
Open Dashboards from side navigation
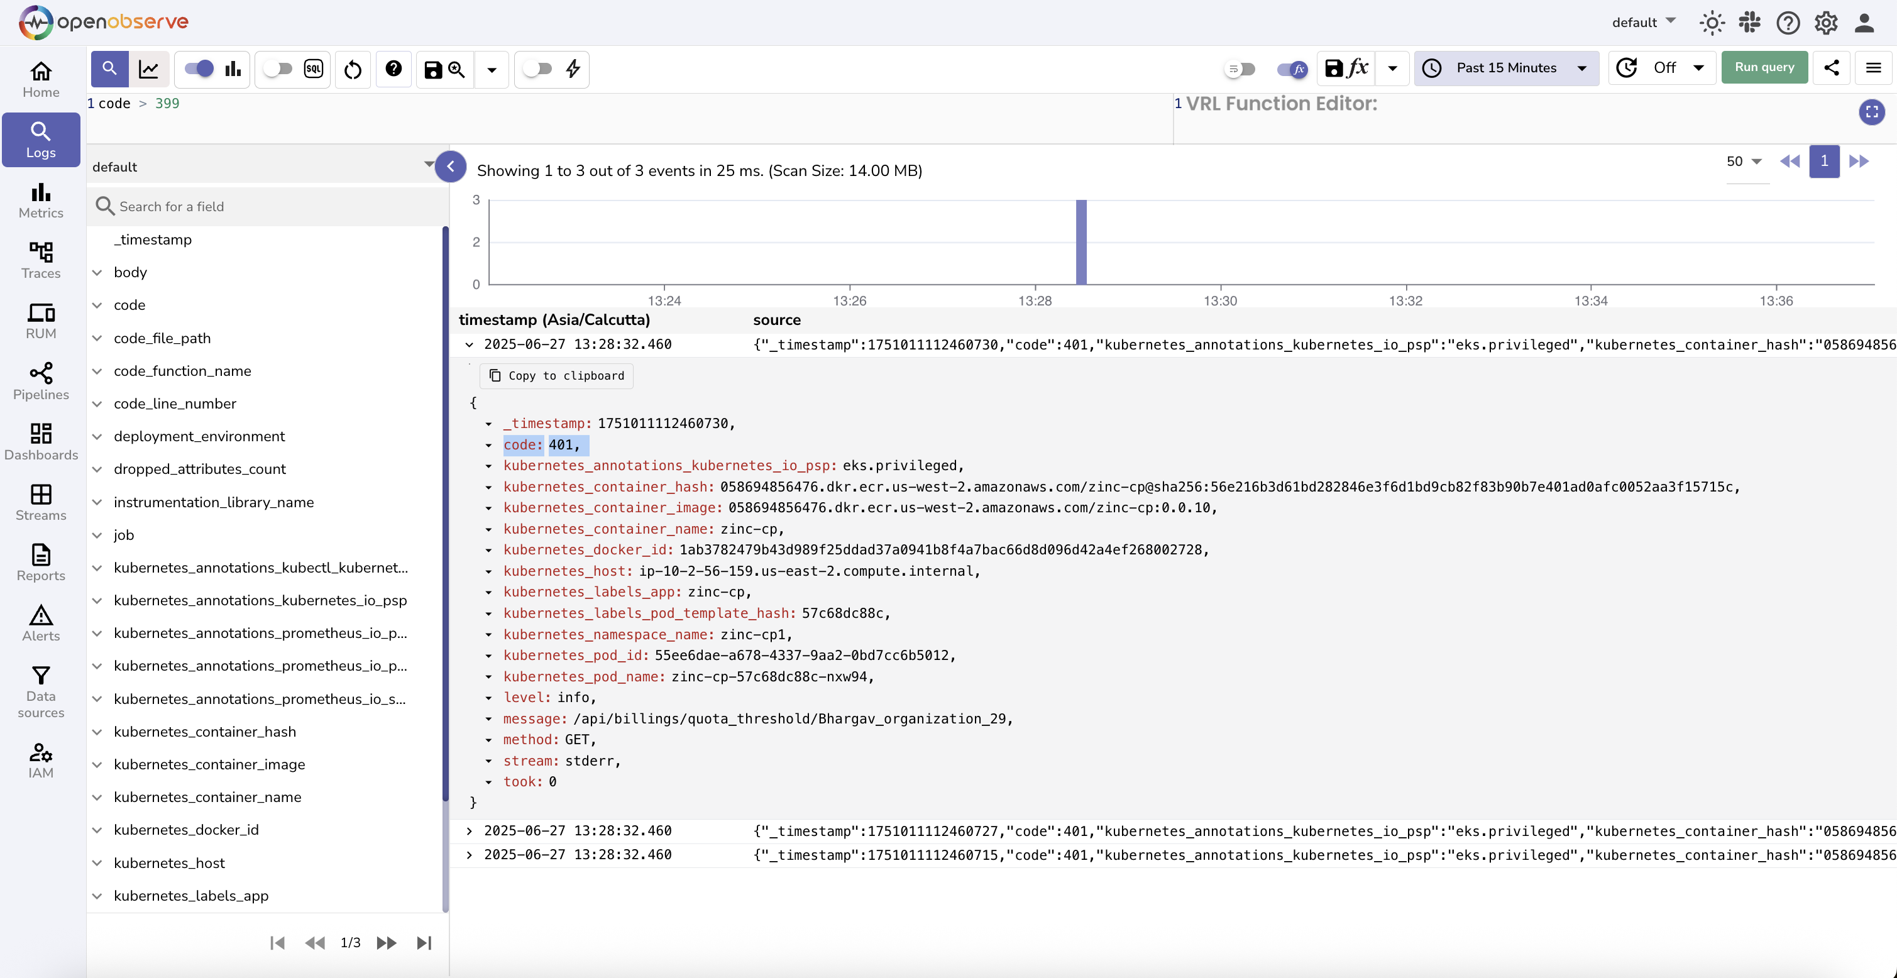41,442
